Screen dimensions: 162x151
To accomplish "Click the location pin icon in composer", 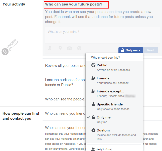I will pos(60,48).
